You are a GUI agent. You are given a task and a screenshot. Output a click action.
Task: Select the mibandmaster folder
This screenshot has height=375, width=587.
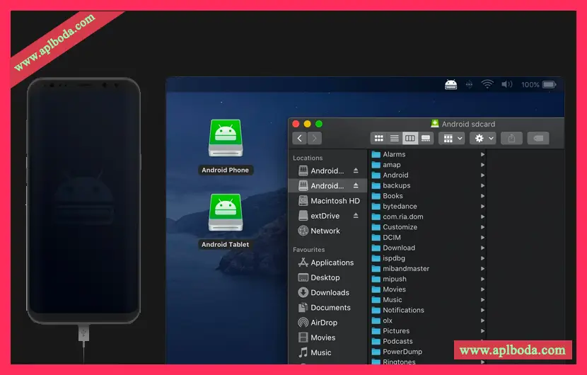pos(428,269)
